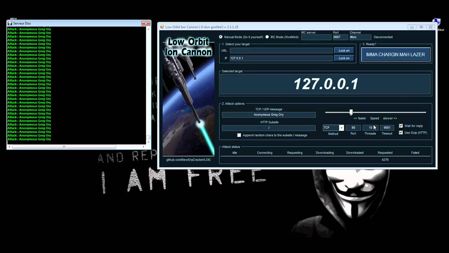
Task: Select Manual Mode (Do it yourself)
Action: pyautogui.click(x=241, y=37)
